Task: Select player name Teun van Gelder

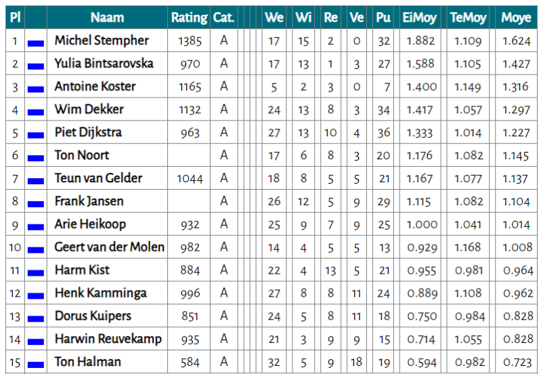Action: pyautogui.click(x=98, y=178)
